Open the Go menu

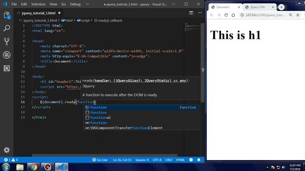tap(63, 4)
